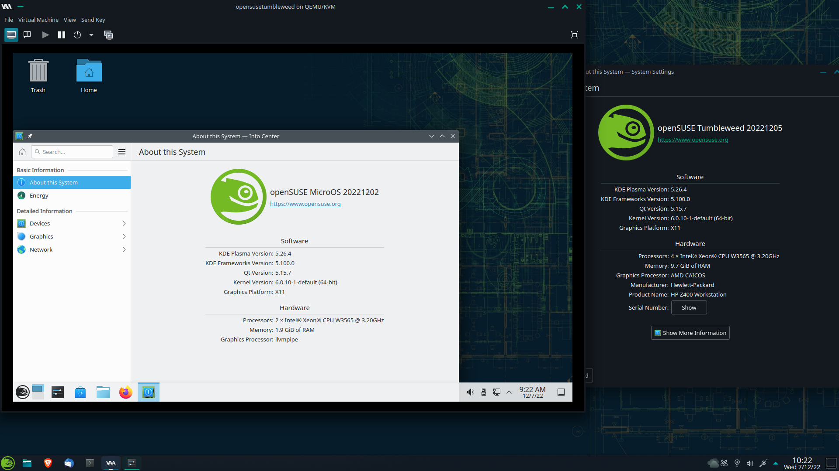Viewport: 839px width, 471px height.
Task: Pin the Info Center window on all desktops
Action: [30, 136]
